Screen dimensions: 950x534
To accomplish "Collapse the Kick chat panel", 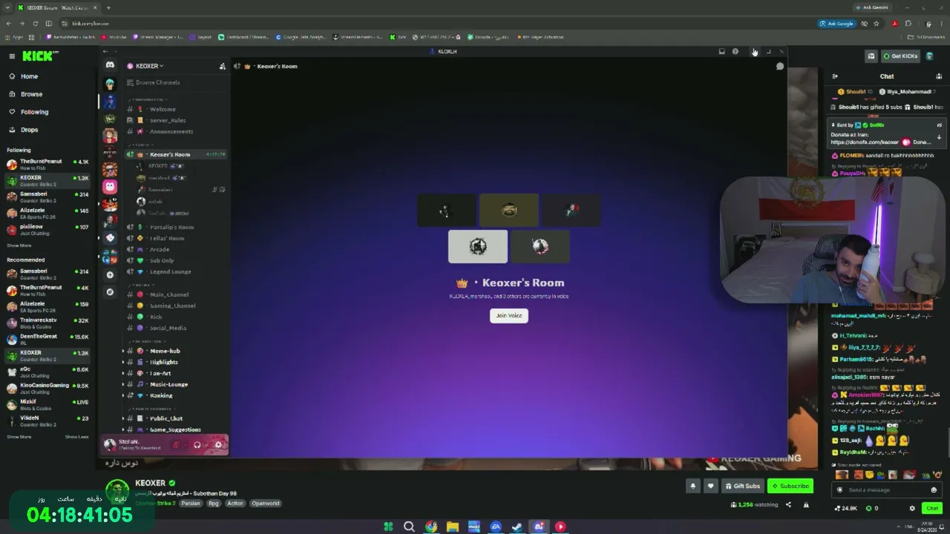I will (x=835, y=76).
